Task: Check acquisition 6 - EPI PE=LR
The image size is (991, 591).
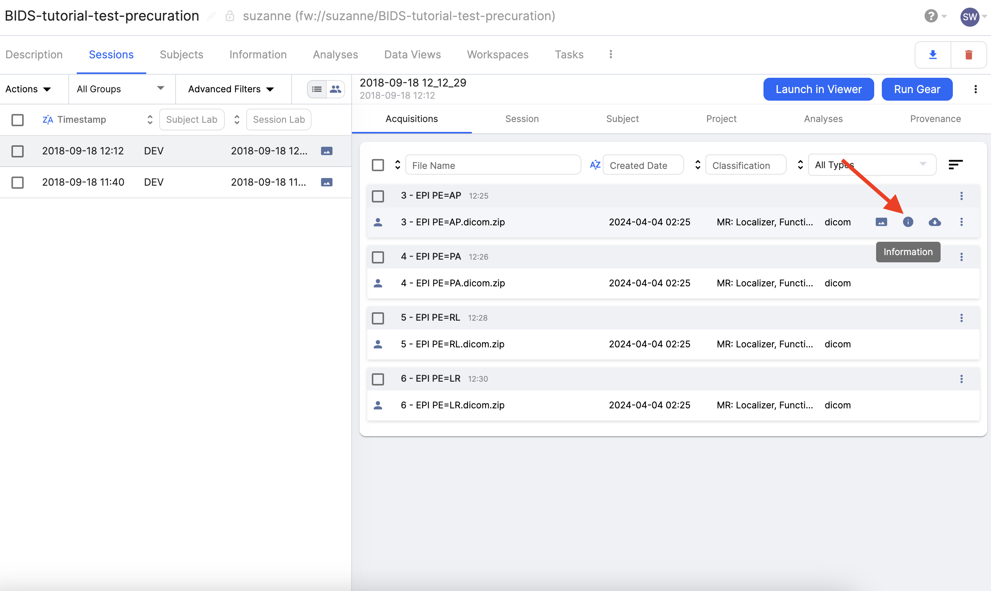Action: click(378, 379)
